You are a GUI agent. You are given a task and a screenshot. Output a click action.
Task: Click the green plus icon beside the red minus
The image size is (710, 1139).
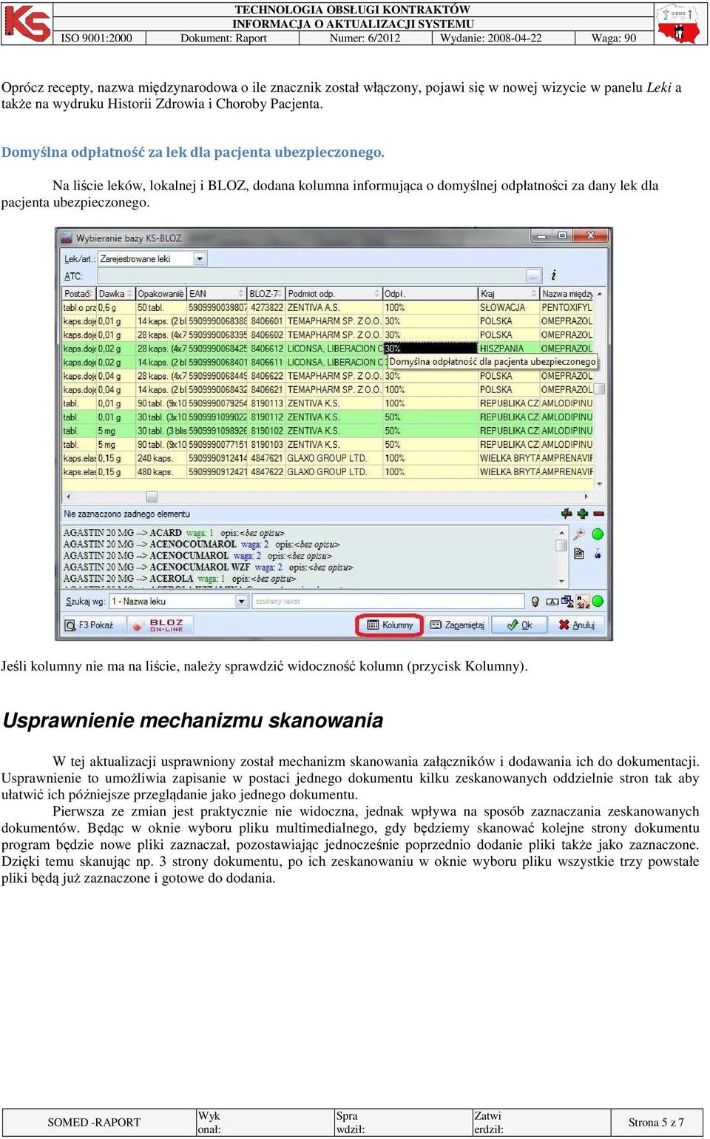[x=583, y=514]
